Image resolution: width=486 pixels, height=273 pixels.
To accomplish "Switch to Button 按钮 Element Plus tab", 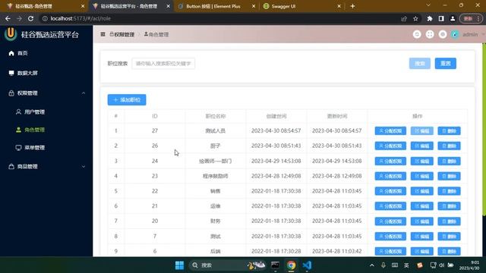I will click(x=217, y=6).
